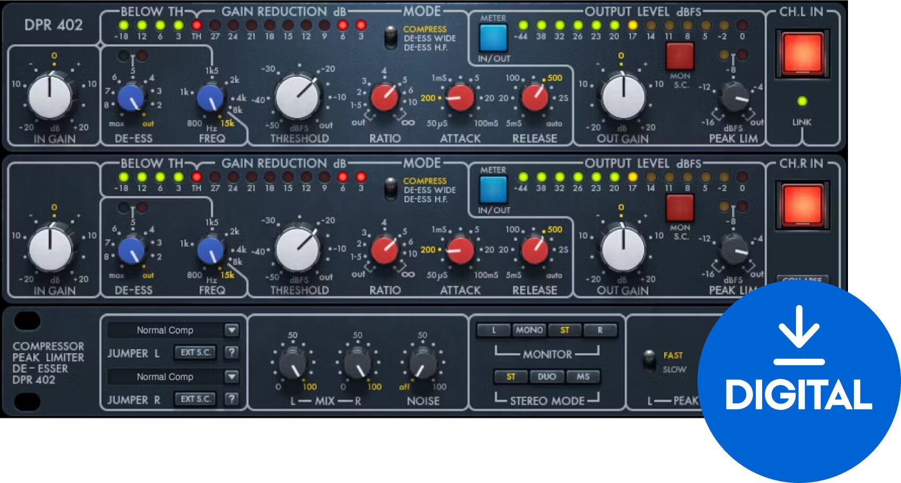This screenshot has height=483, width=901.
Task: Adjust bottom channel FREQ blue knob
Action: tap(210, 250)
